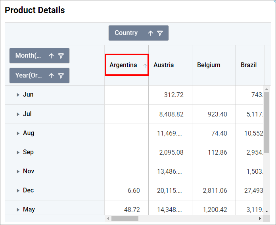
Task: Expand the Dec row
Action: tap(18, 191)
